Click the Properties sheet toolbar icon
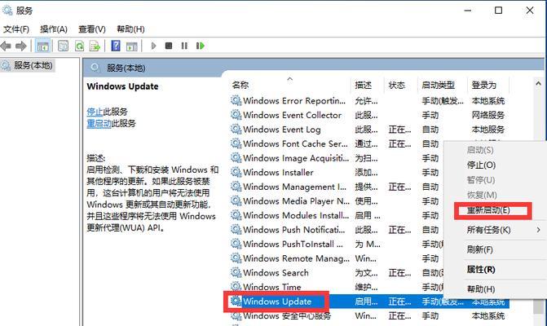 (x=63, y=46)
